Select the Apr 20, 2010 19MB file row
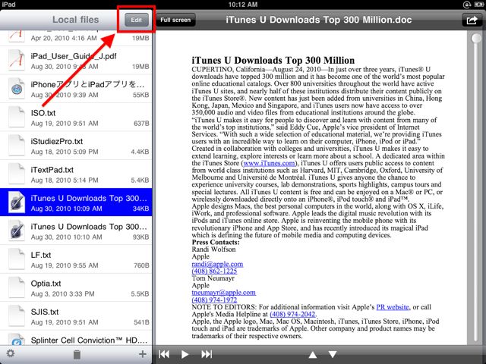Screen dimensions: 486x364 [x=76, y=38]
